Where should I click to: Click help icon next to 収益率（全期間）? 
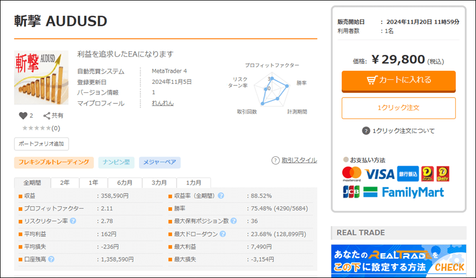pos(221,196)
